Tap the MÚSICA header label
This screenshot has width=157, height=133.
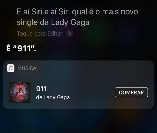(x=27, y=68)
